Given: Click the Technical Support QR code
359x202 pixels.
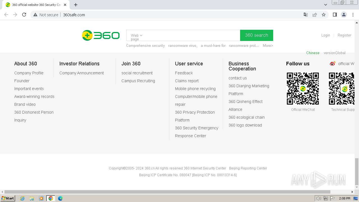Looking at the screenshot, I should (342, 89).
